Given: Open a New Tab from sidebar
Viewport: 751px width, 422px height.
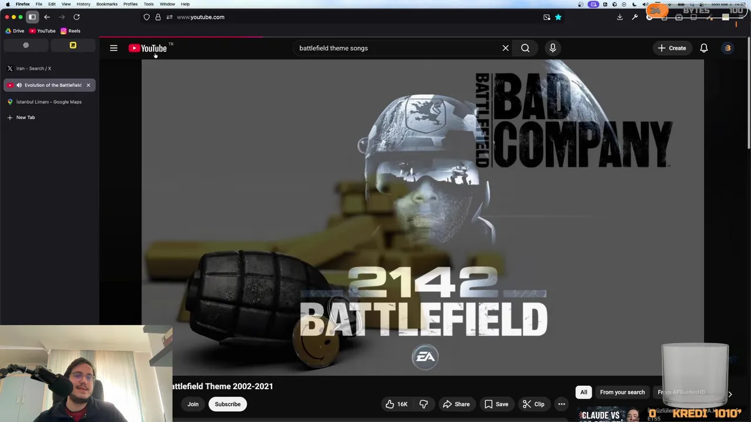Looking at the screenshot, I should point(49,117).
